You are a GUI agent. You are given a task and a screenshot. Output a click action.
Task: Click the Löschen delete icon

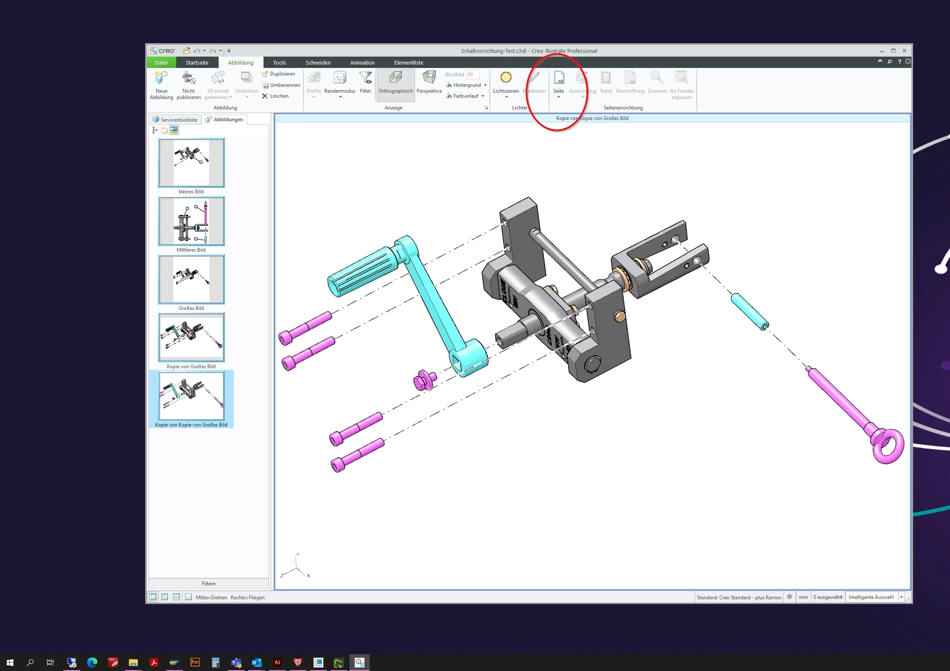coord(265,96)
